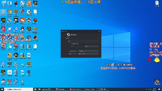Open the notification center in the taskbar

(x=159, y=89)
